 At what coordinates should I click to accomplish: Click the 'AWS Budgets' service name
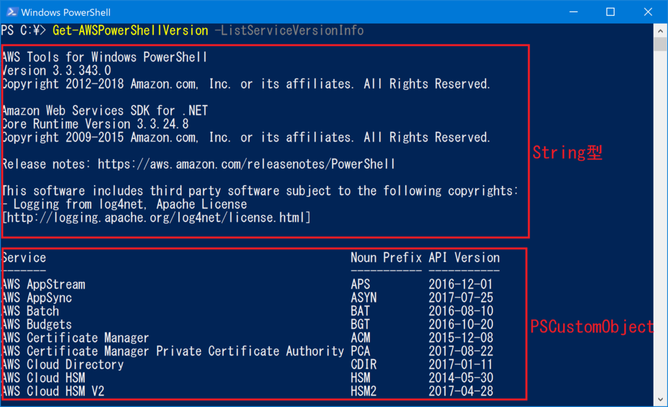(x=37, y=324)
